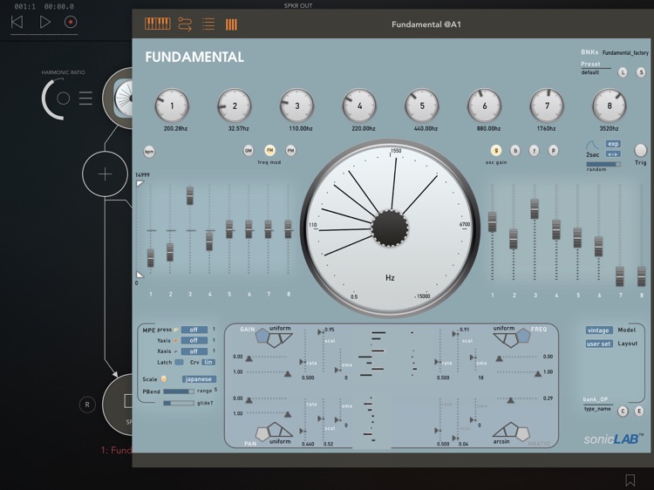Adjust the glideT slider
654x490 pixels.
pos(179,403)
